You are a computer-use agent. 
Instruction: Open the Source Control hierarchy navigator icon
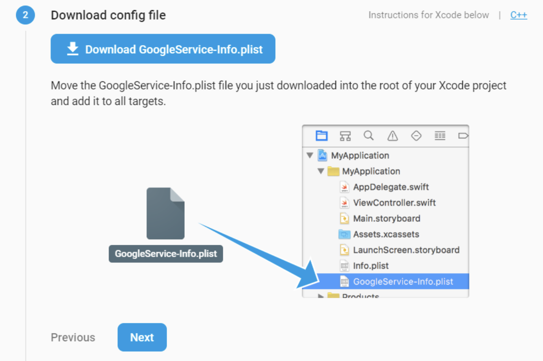[x=345, y=136]
